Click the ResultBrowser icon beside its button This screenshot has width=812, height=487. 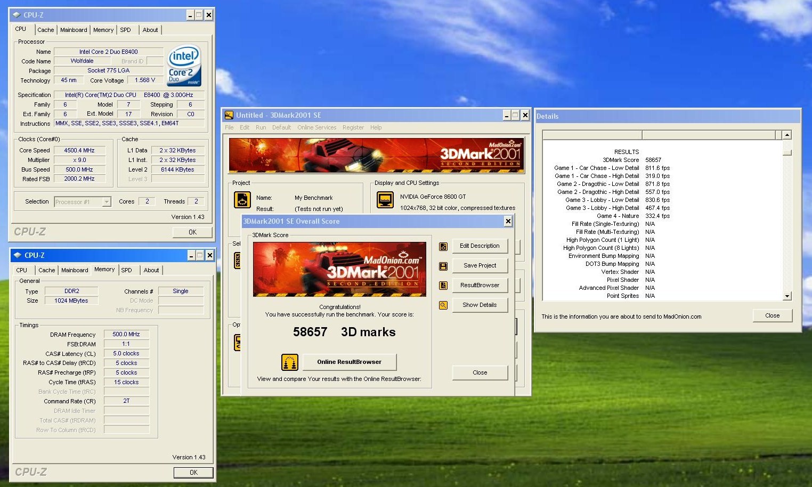click(x=443, y=286)
